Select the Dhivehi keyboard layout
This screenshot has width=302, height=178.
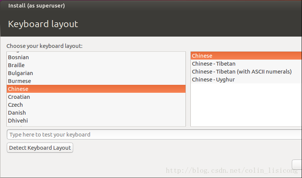[x=18, y=121]
